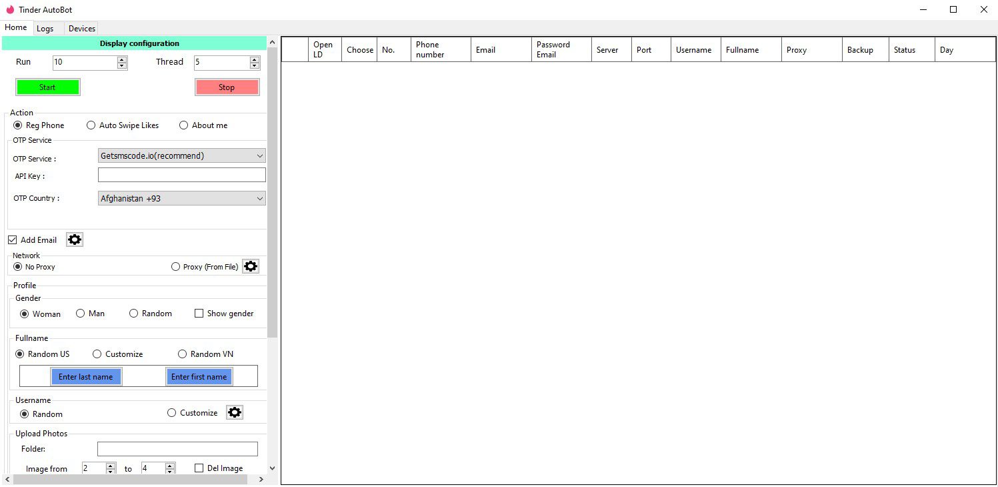Click the API Key input field
998x487 pixels.
(x=181, y=175)
